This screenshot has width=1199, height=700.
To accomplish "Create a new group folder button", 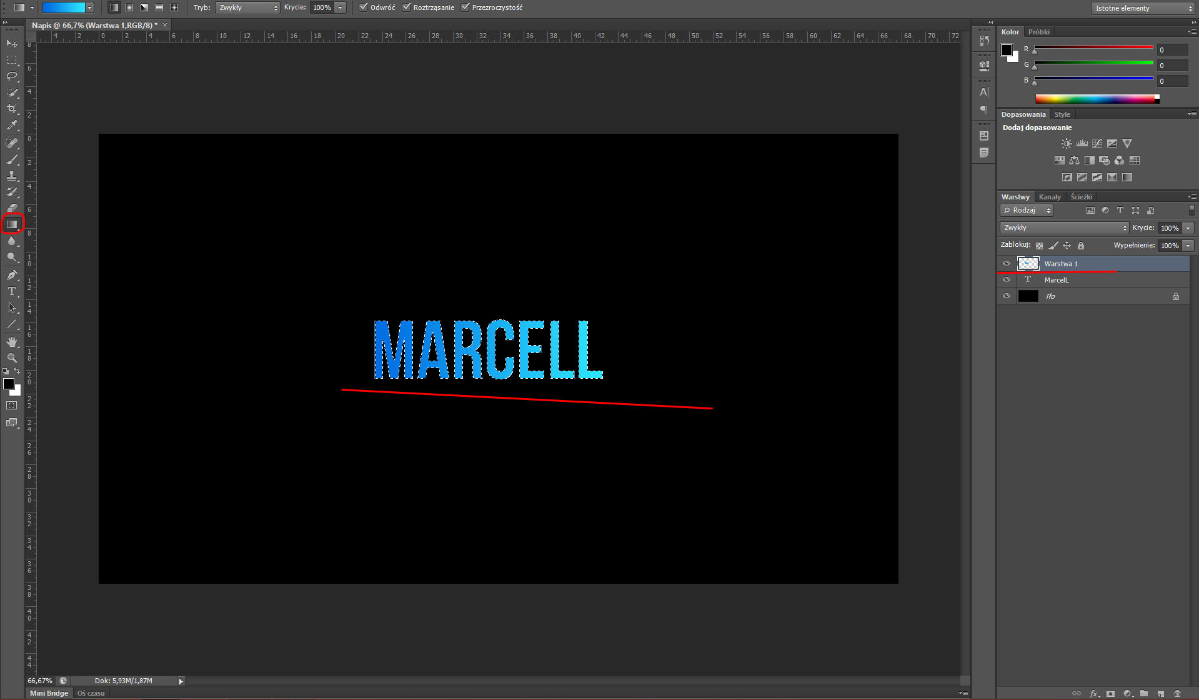I will point(1143,694).
